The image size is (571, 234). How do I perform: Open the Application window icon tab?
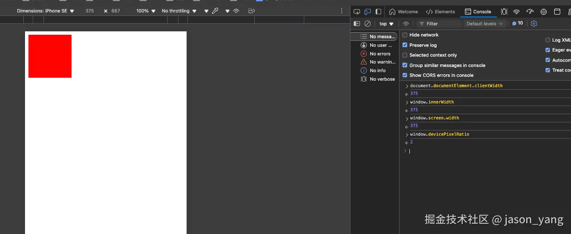click(x=557, y=12)
